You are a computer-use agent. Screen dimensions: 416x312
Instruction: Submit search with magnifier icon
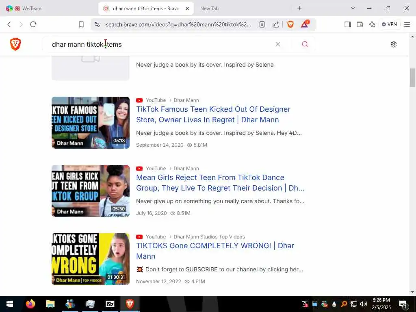coord(305,44)
